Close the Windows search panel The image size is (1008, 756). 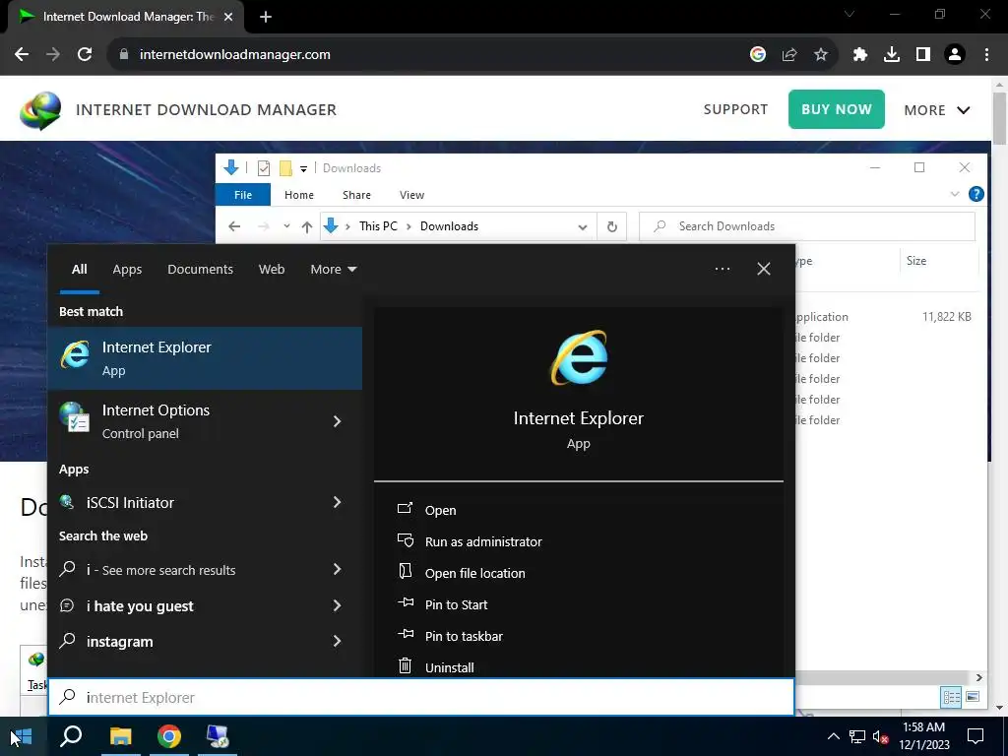tap(764, 269)
